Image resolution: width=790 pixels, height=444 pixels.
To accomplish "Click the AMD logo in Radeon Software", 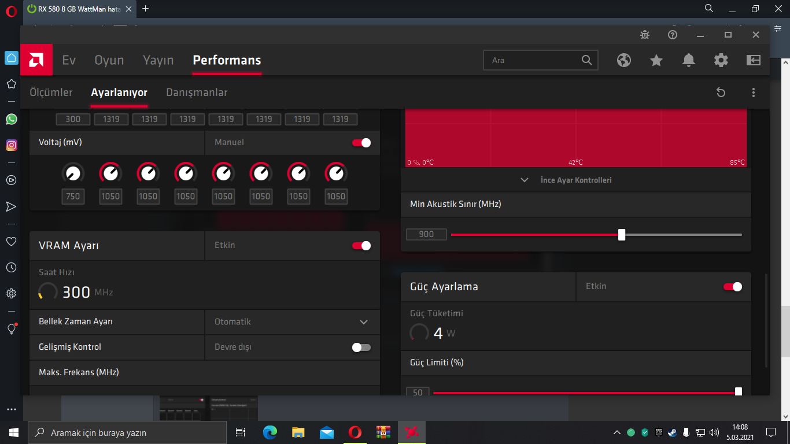I will (36, 60).
